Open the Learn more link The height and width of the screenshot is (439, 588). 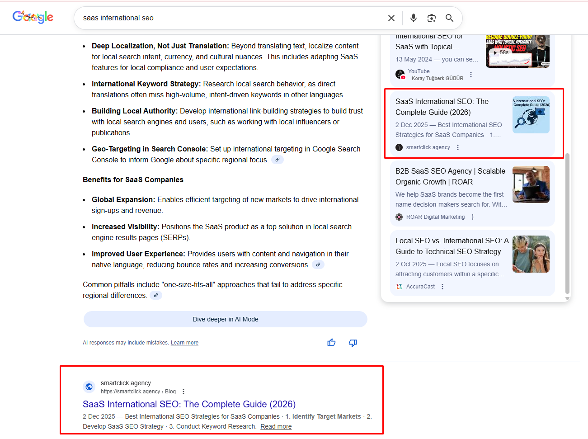(x=184, y=343)
